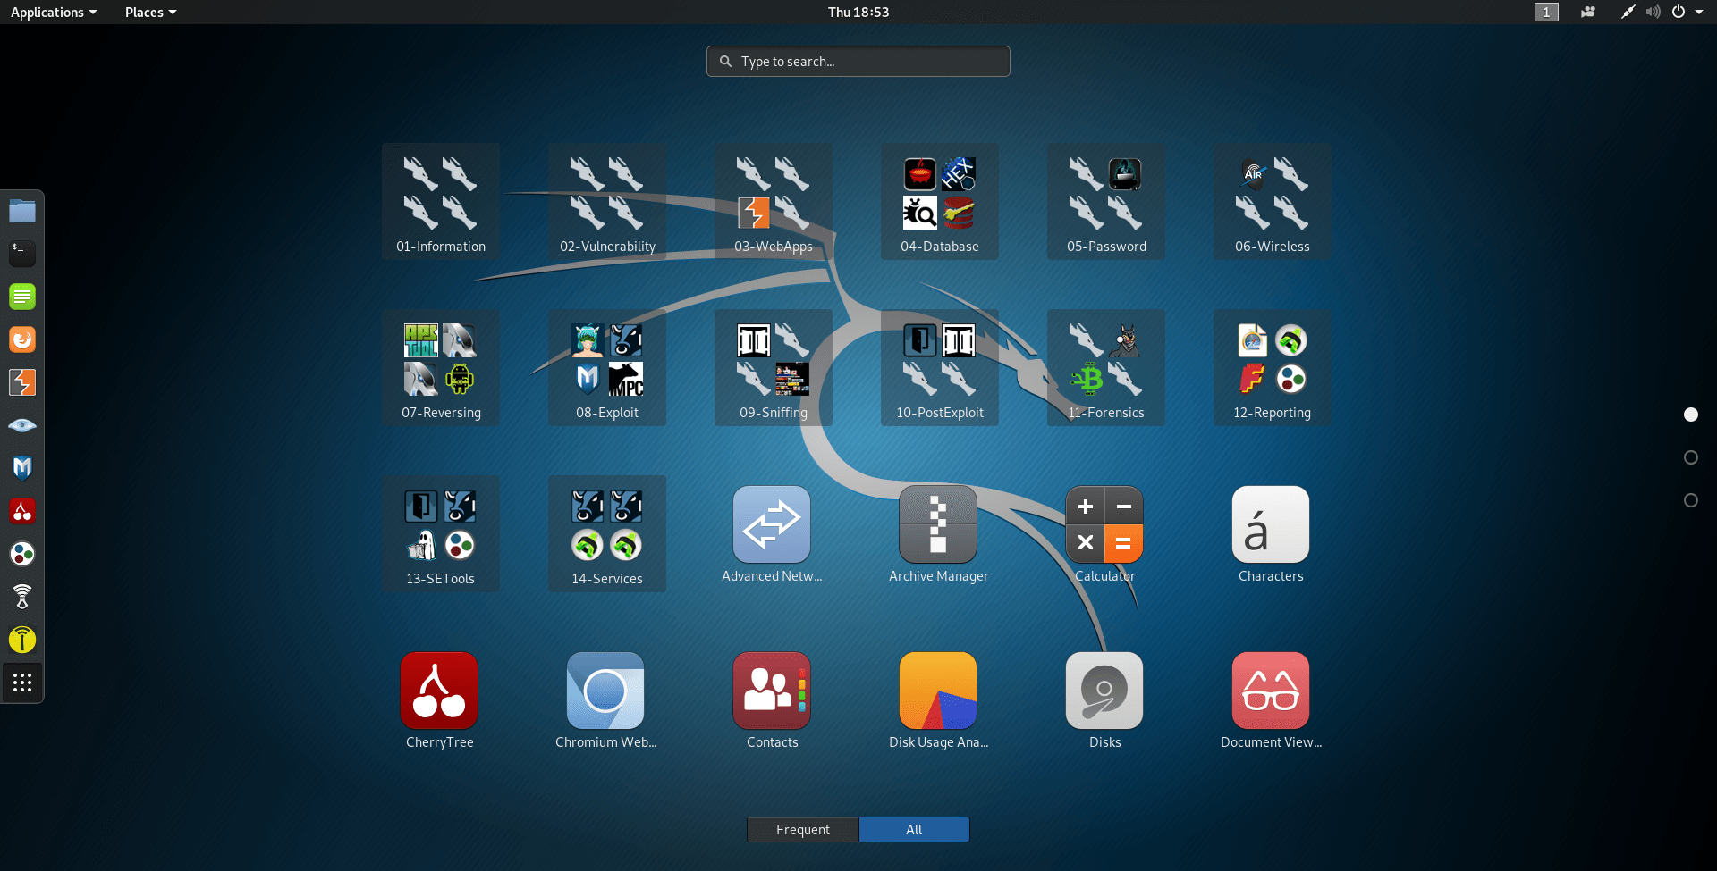Launch CherryTree from the app grid
The image size is (1717, 871).
pyautogui.click(x=439, y=700)
